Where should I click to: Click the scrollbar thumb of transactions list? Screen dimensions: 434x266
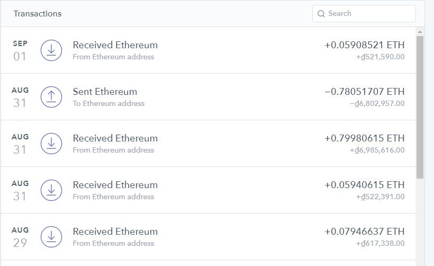(420, 106)
